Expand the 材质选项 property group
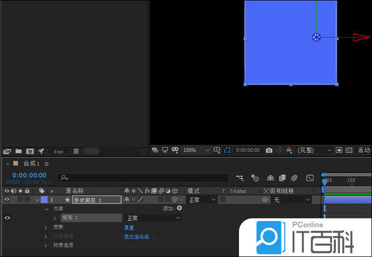Viewport: 372px width, 257px height. pyautogui.click(x=46, y=245)
